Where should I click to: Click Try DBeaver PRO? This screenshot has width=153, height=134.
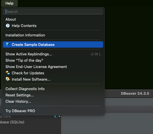click(x=53, y=111)
